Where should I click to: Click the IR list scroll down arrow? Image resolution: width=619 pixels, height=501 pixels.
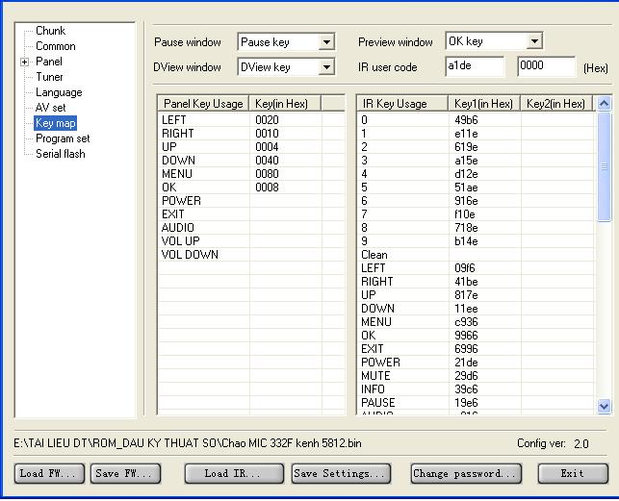[604, 406]
